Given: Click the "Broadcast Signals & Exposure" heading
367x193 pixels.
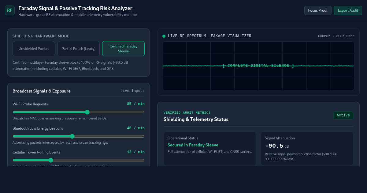Looking at the screenshot, I should (x=42, y=91).
